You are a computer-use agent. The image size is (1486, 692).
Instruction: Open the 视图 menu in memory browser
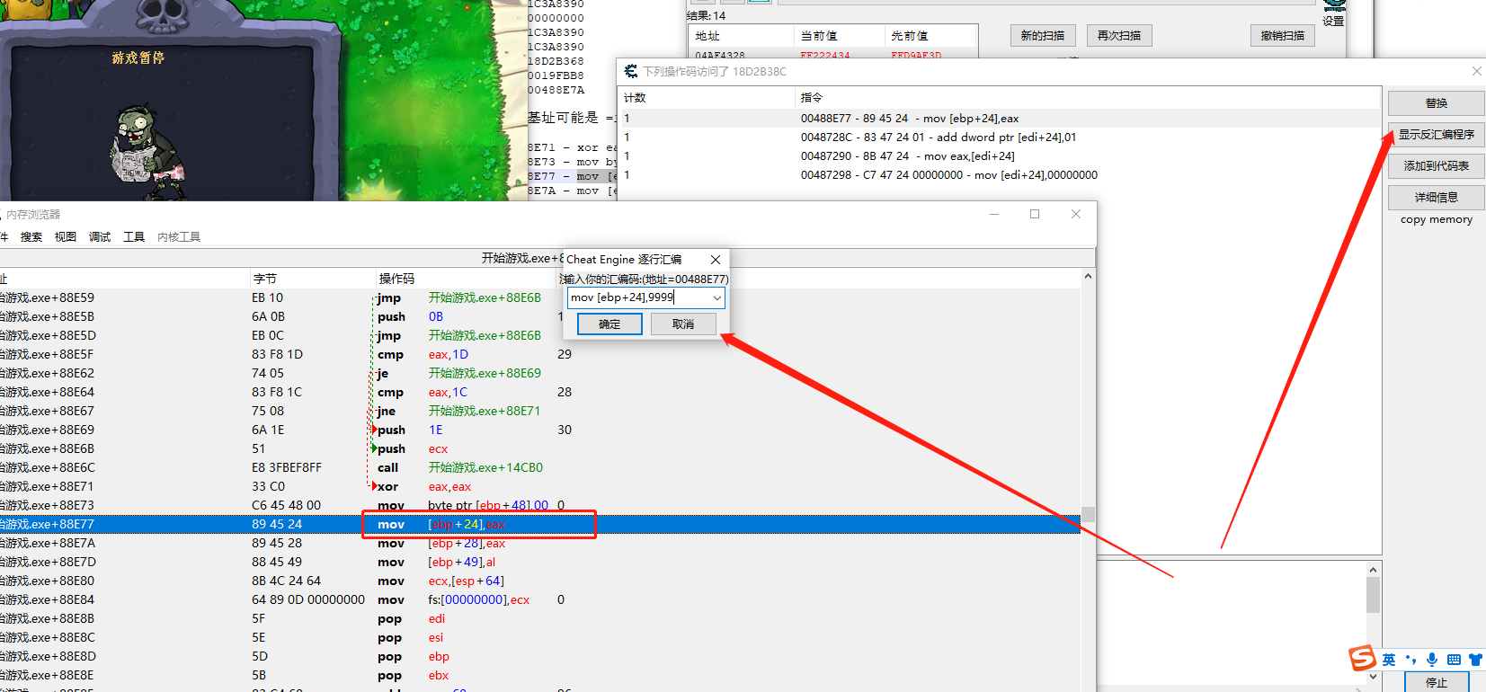tap(66, 237)
